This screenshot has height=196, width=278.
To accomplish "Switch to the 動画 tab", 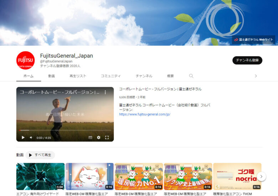I will 52,76.
